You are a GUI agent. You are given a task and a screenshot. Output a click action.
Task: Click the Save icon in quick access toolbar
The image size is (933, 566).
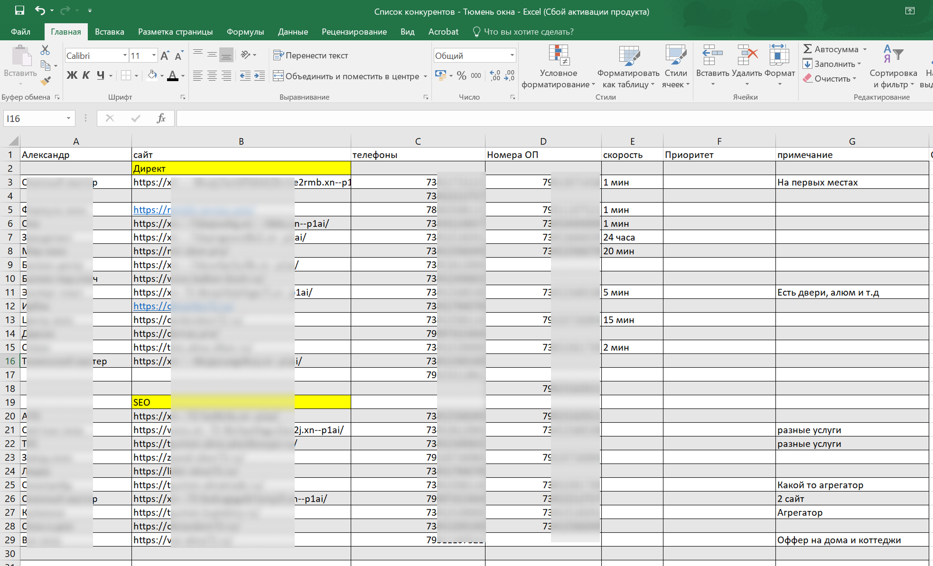(19, 10)
